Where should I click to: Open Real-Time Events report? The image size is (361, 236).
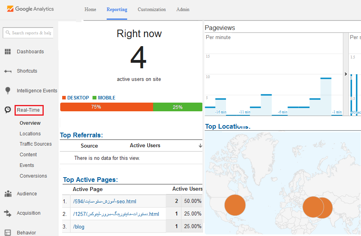pyautogui.click(x=27, y=165)
